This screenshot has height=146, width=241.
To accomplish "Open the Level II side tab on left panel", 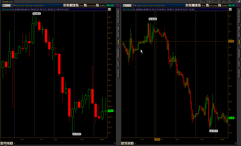I will click(x=118, y=64).
